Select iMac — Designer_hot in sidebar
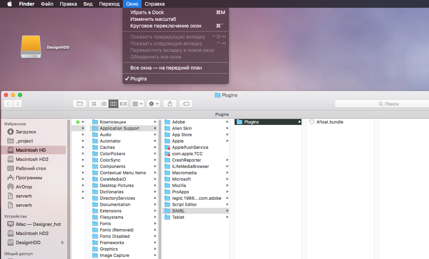 tap(38, 224)
